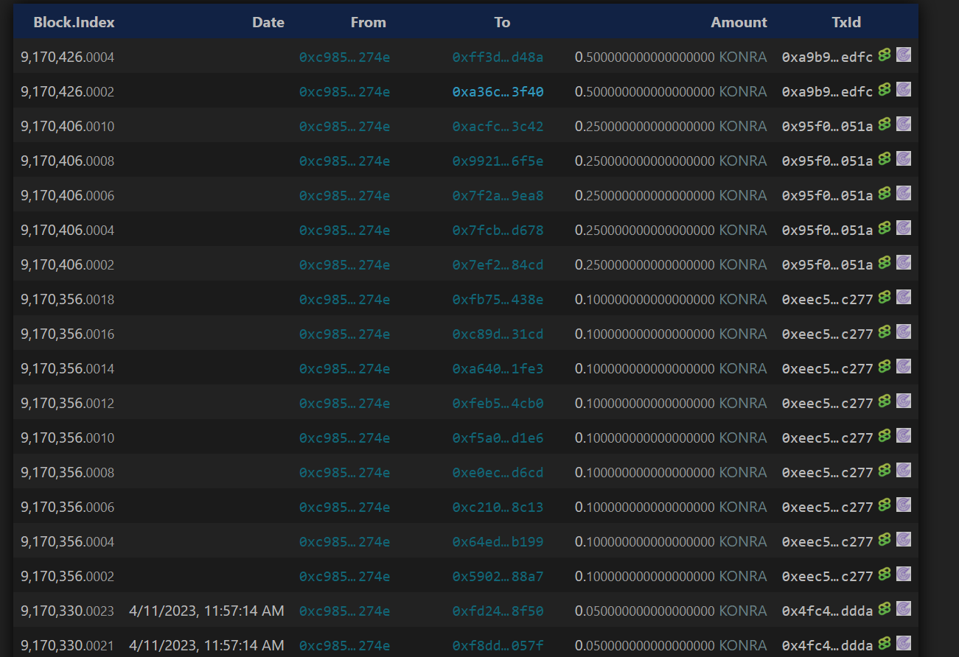Sort the table by Amount header

pos(739,22)
